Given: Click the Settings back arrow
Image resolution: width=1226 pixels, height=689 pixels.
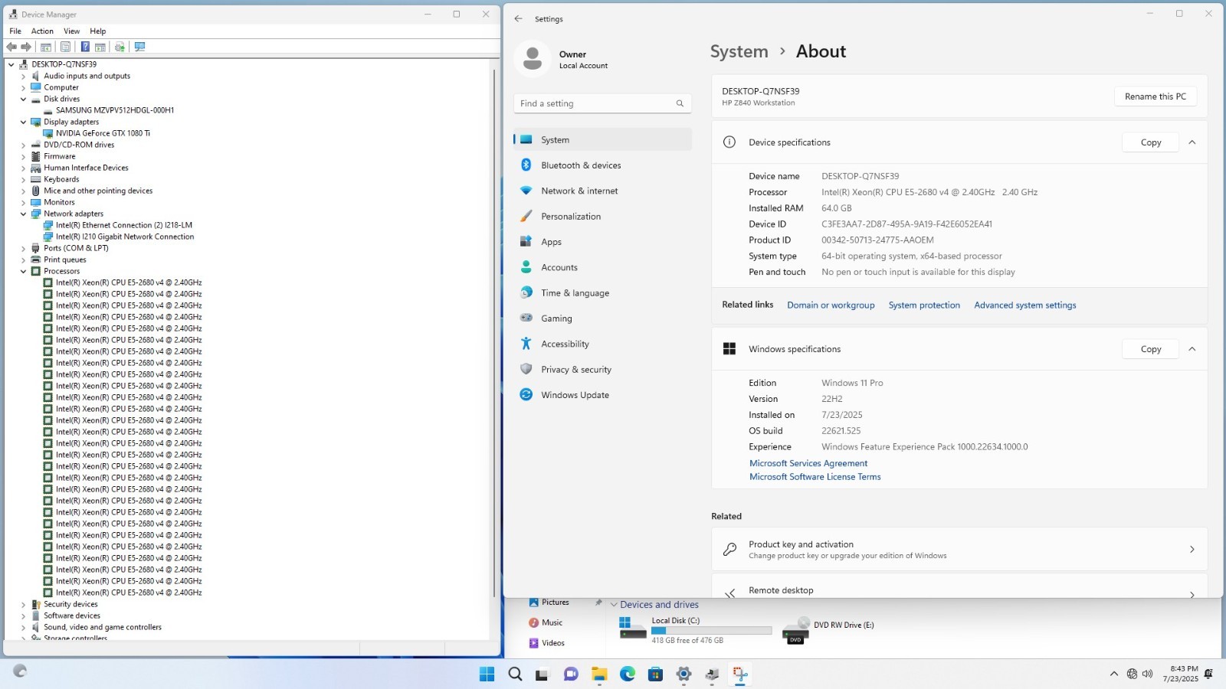Looking at the screenshot, I should pos(519,18).
